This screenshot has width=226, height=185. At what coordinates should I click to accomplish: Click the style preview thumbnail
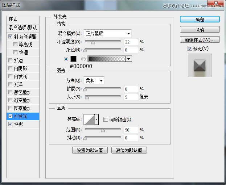200,65
